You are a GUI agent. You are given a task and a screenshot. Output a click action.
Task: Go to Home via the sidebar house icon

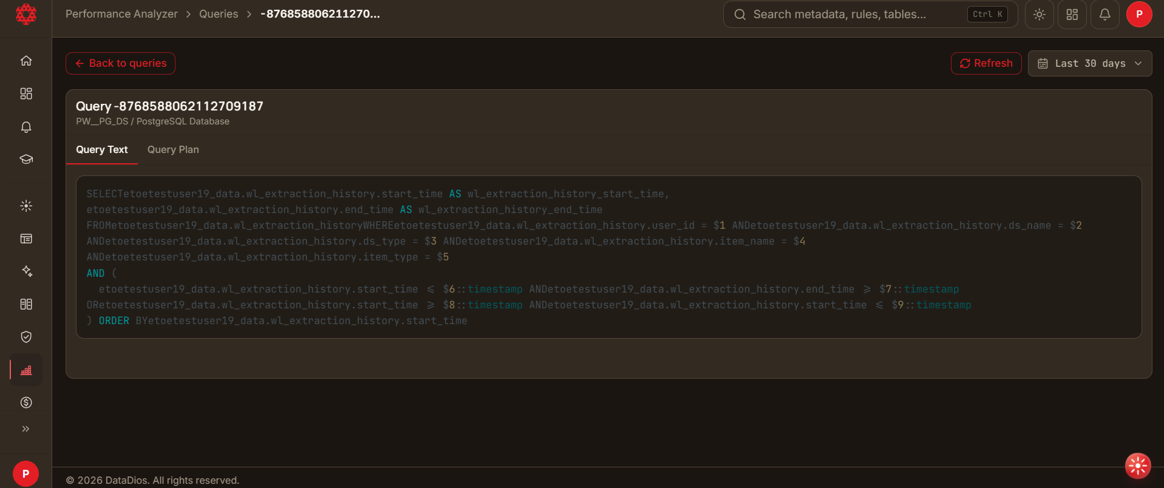point(26,61)
